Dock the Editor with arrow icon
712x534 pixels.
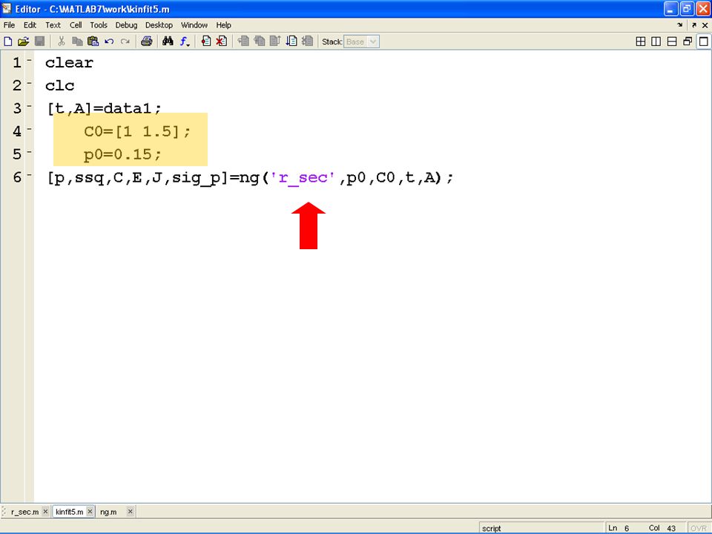pos(680,25)
